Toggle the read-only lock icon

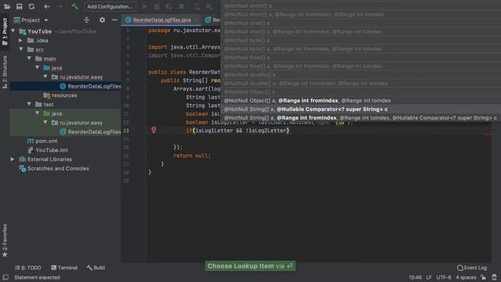[484, 277]
